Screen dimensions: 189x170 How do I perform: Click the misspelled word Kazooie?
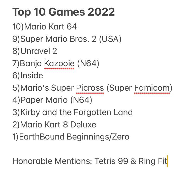pos(59,63)
